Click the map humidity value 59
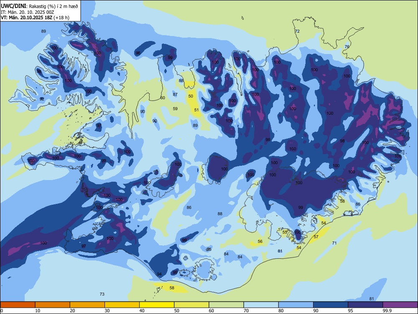 click(x=175, y=109)
